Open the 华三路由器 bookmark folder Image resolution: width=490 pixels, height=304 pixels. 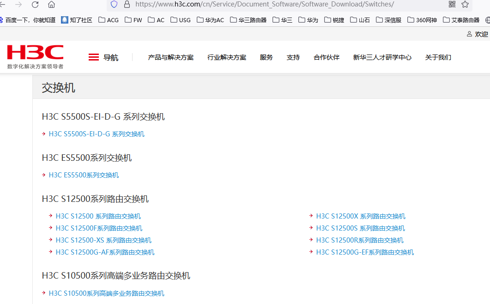click(248, 20)
